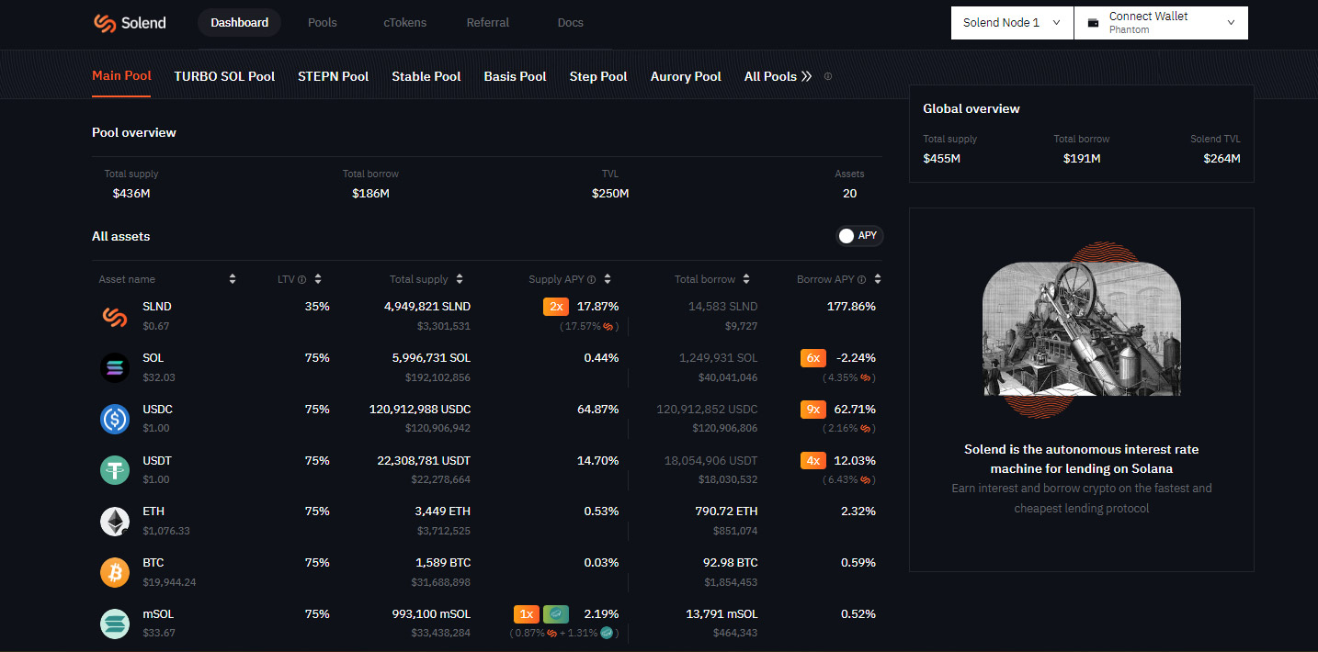This screenshot has height=652, width=1318.
Task: Sort assets using the LTV sort arrows
Action: [318, 279]
